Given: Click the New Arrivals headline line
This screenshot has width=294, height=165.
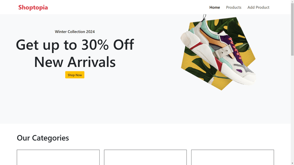Looking at the screenshot, I should 75,62.
